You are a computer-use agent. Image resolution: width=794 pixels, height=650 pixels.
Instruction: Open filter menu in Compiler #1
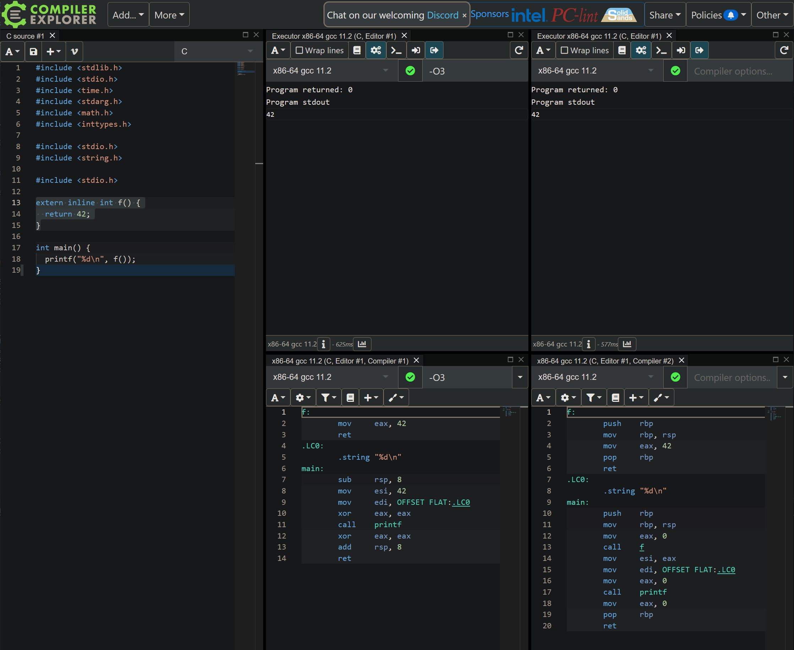click(x=328, y=398)
